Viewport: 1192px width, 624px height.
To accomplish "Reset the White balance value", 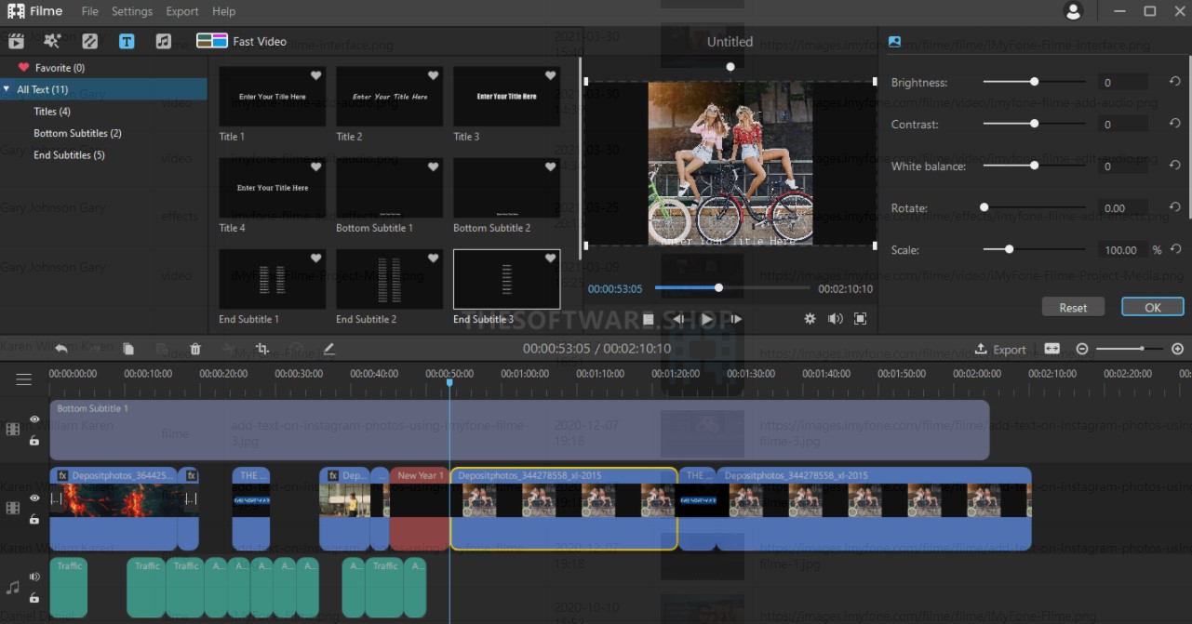I will (1175, 166).
